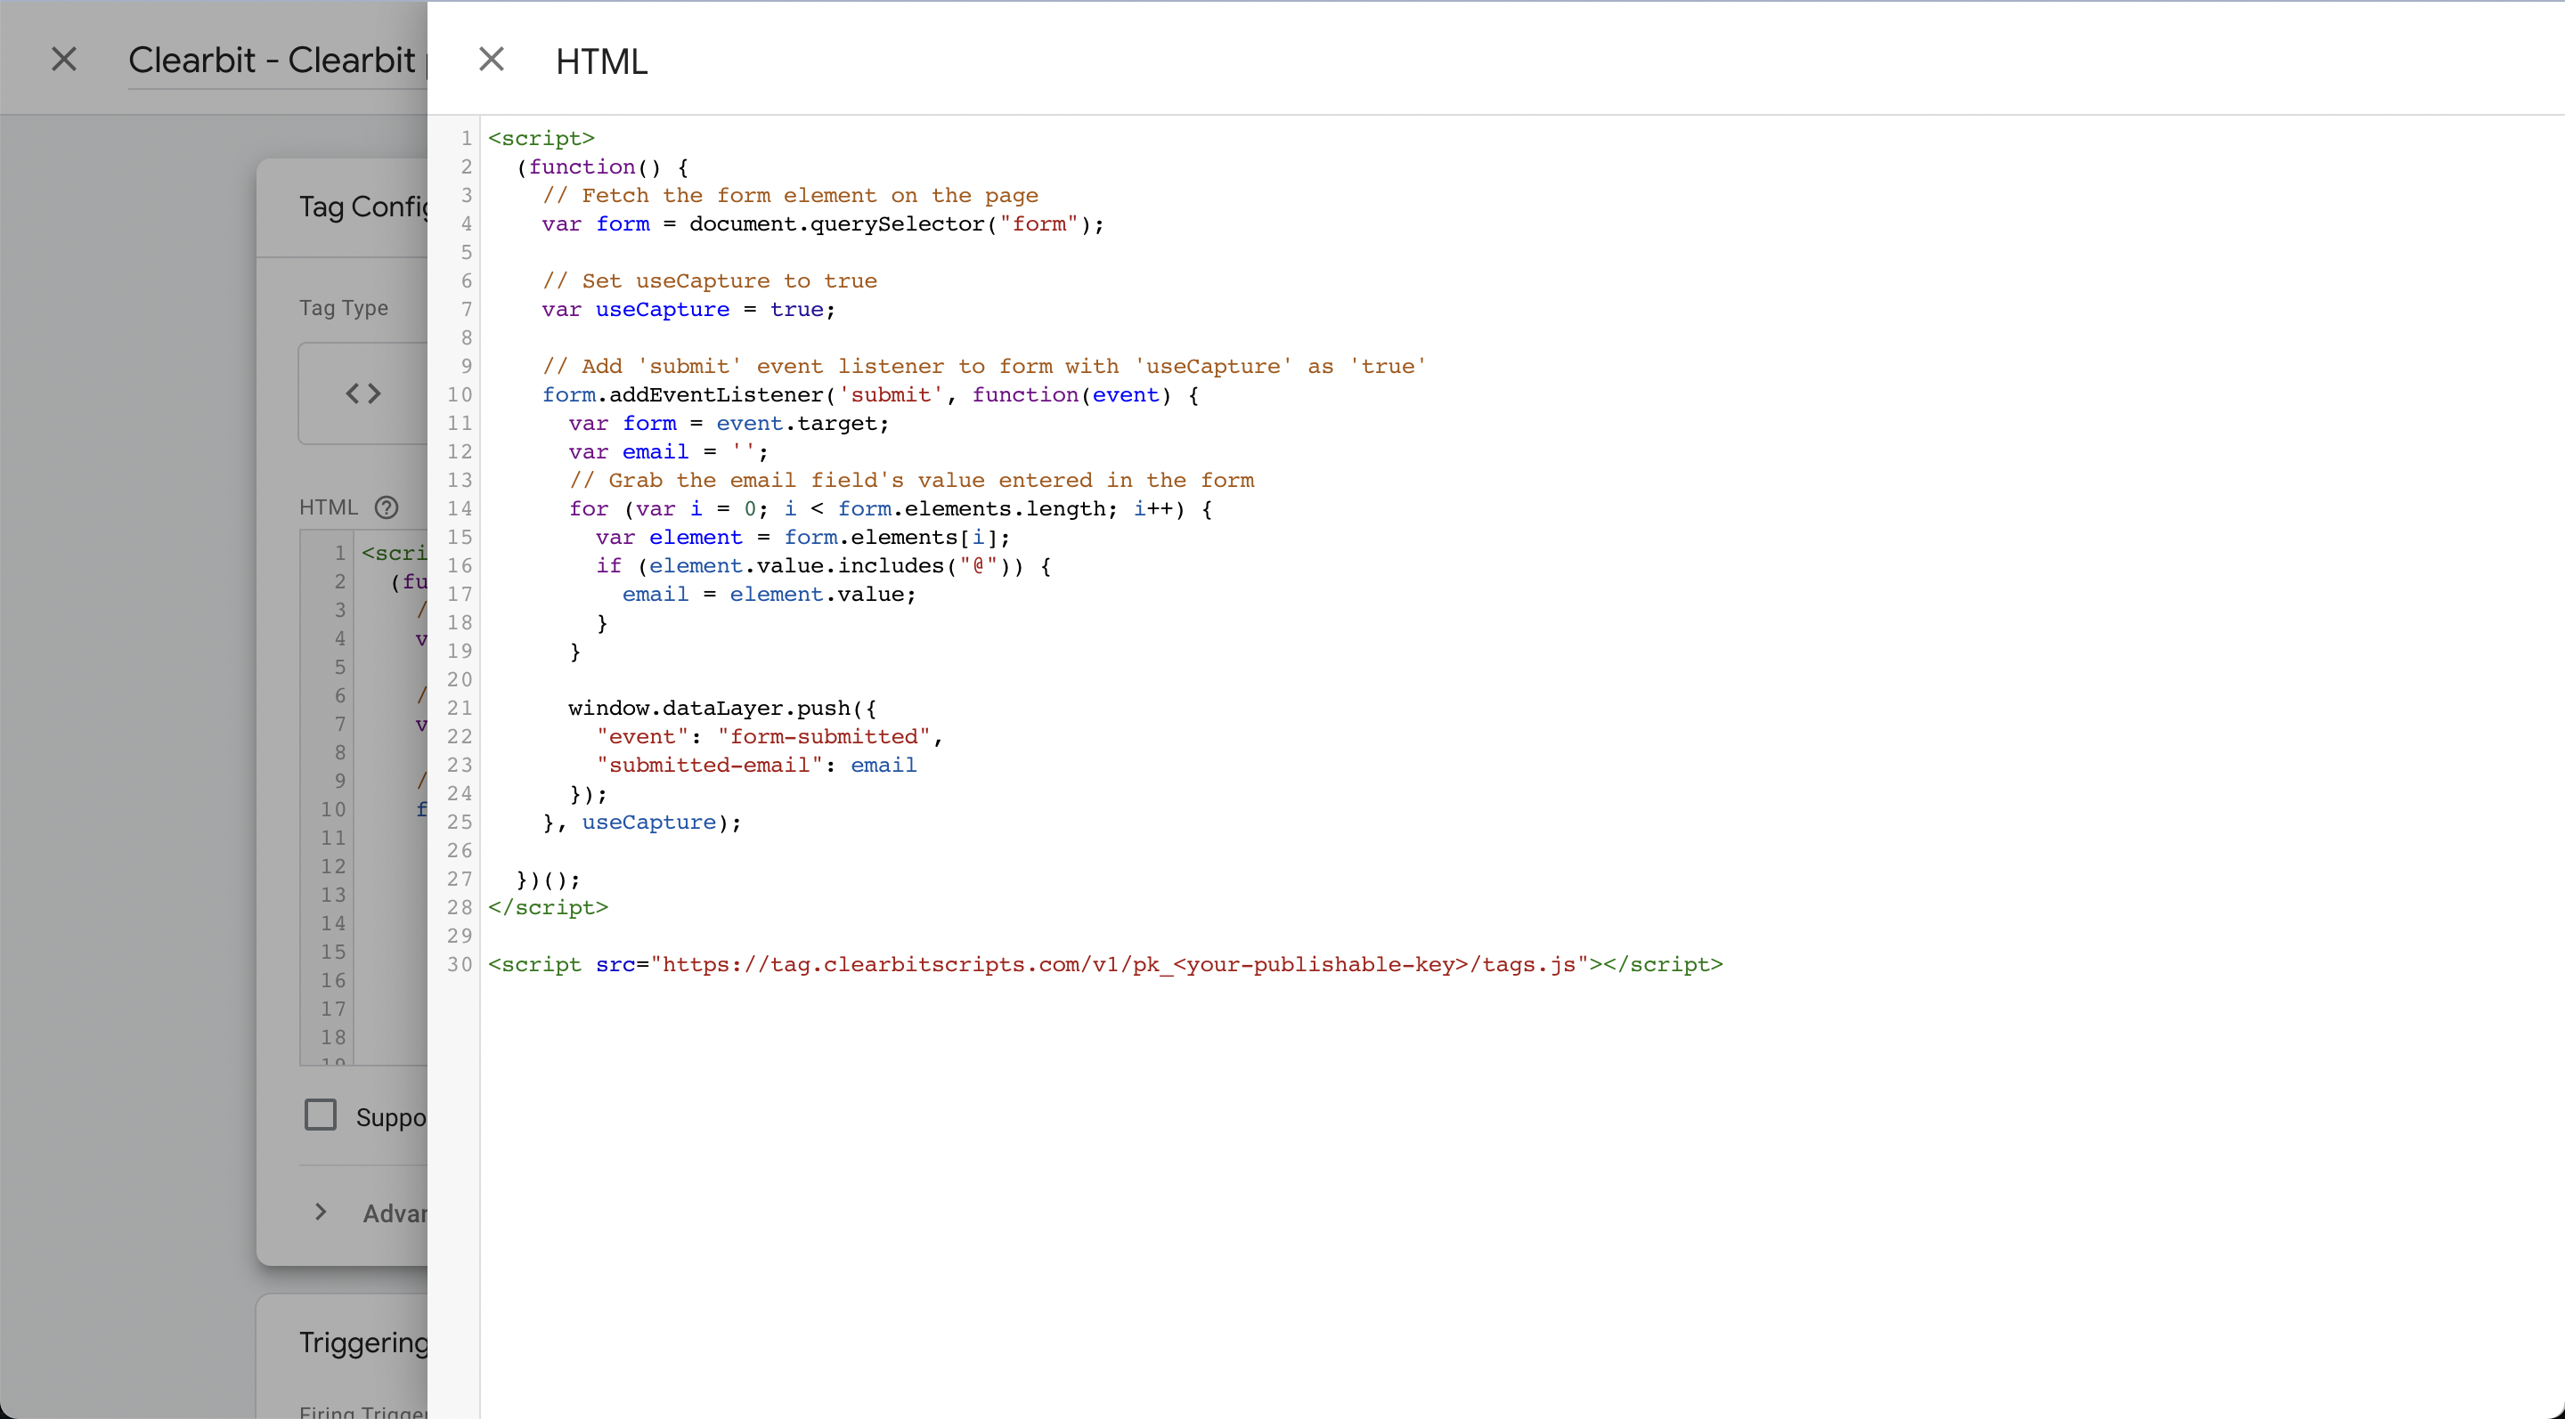Click line number 30 in the gutter
2565x1419 pixels.
pyautogui.click(x=459, y=965)
